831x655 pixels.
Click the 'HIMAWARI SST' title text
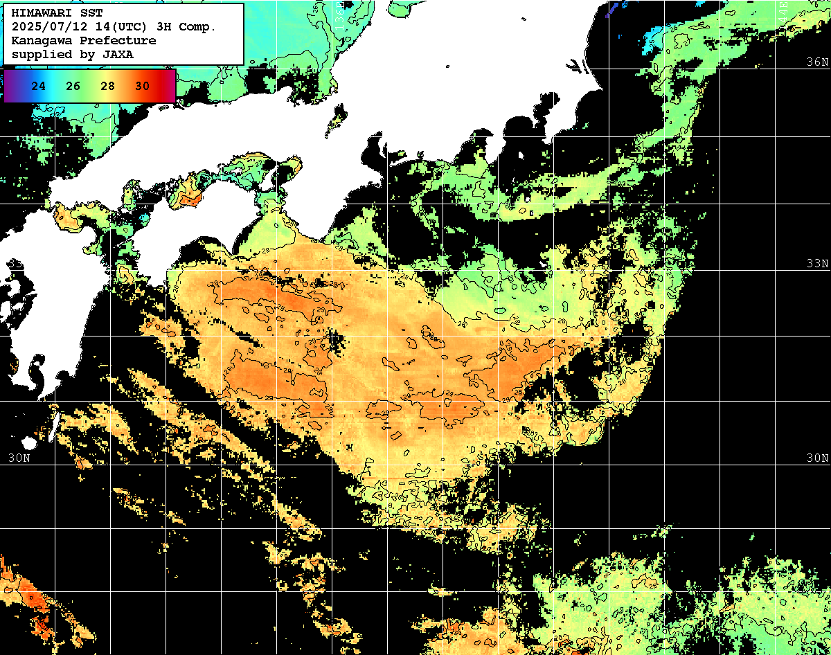pos(57,13)
